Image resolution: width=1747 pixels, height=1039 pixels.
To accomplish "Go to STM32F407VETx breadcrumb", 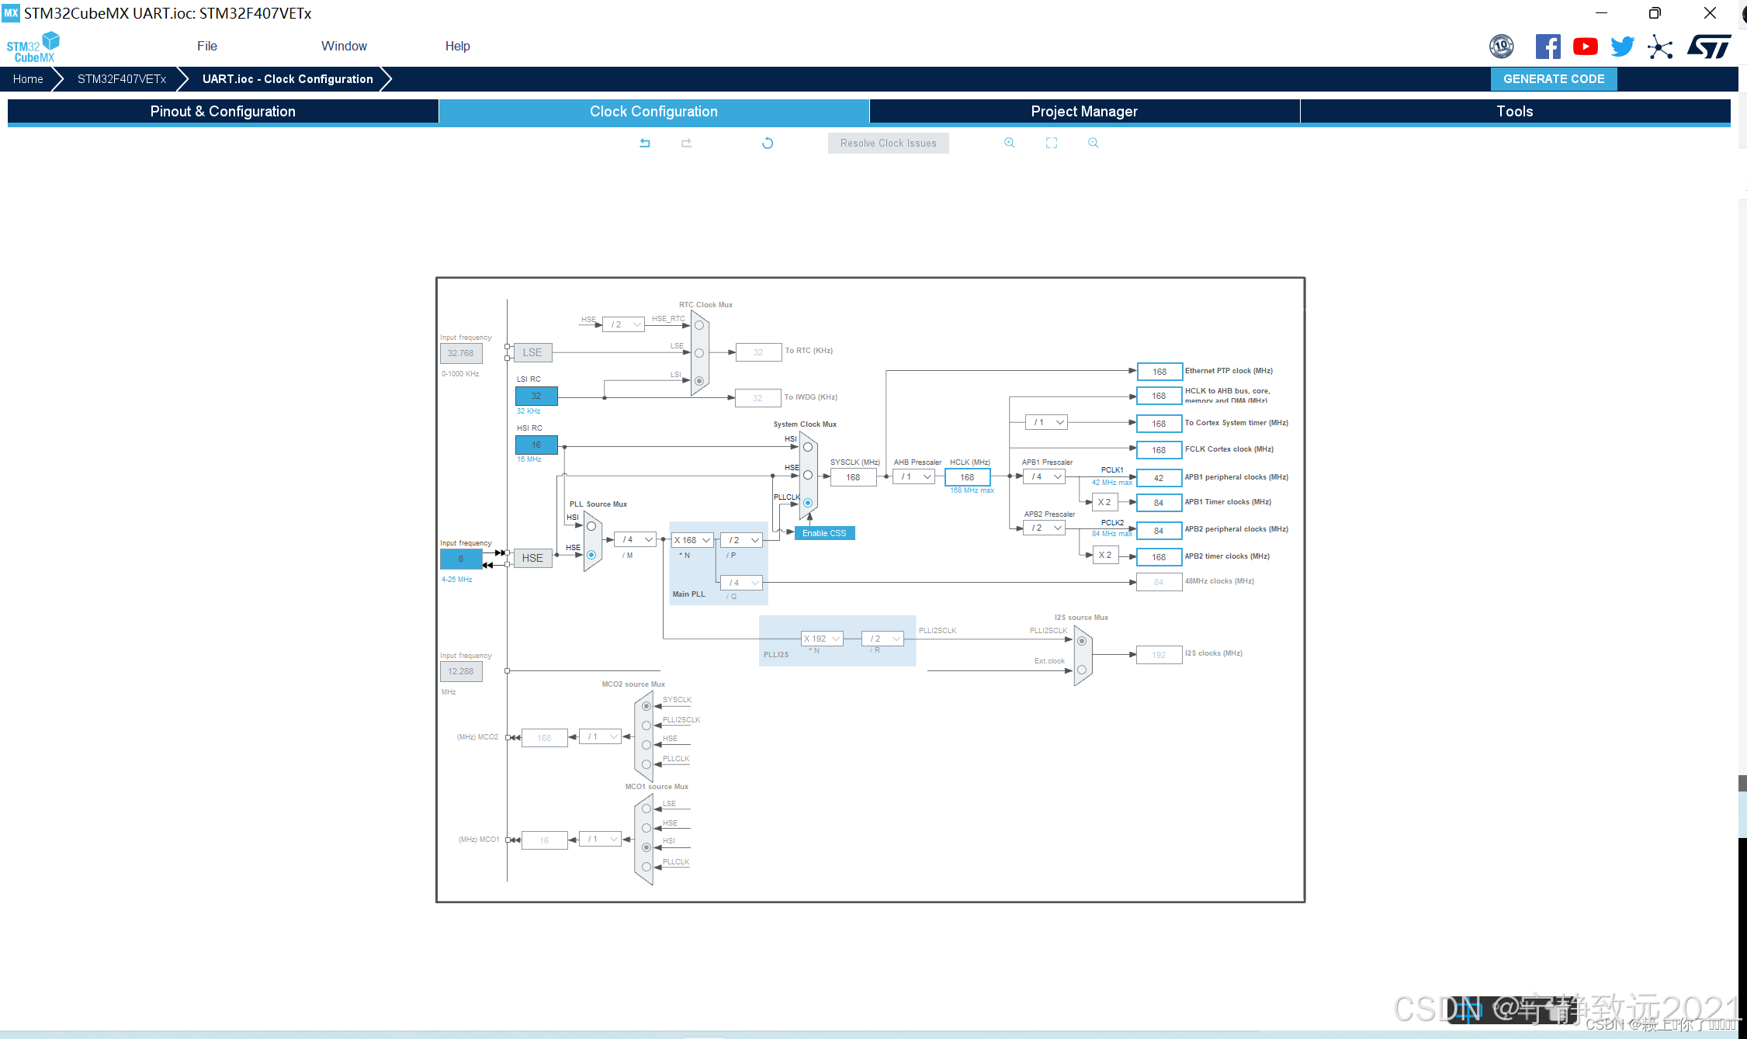I will click(x=122, y=79).
